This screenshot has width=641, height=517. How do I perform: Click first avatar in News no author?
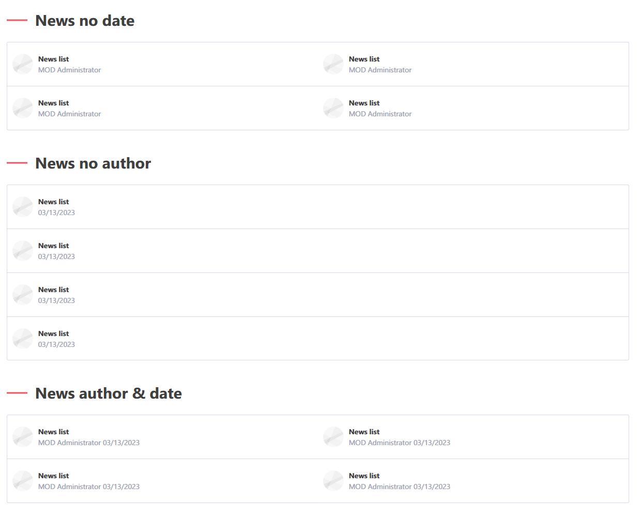(23, 207)
